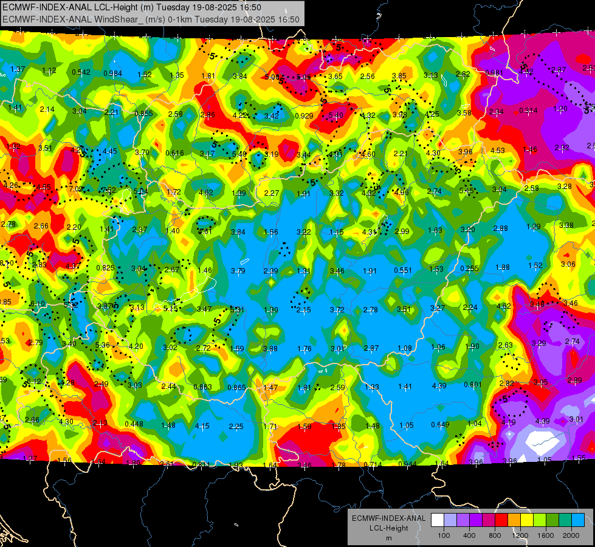Click the wind shear value 0.825

pos(106,267)
